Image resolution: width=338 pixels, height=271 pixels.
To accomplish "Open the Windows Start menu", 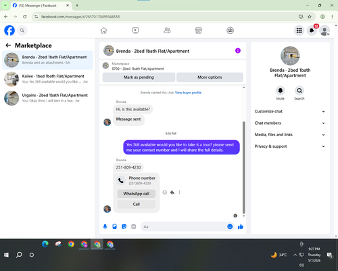I will click(6, 255).
